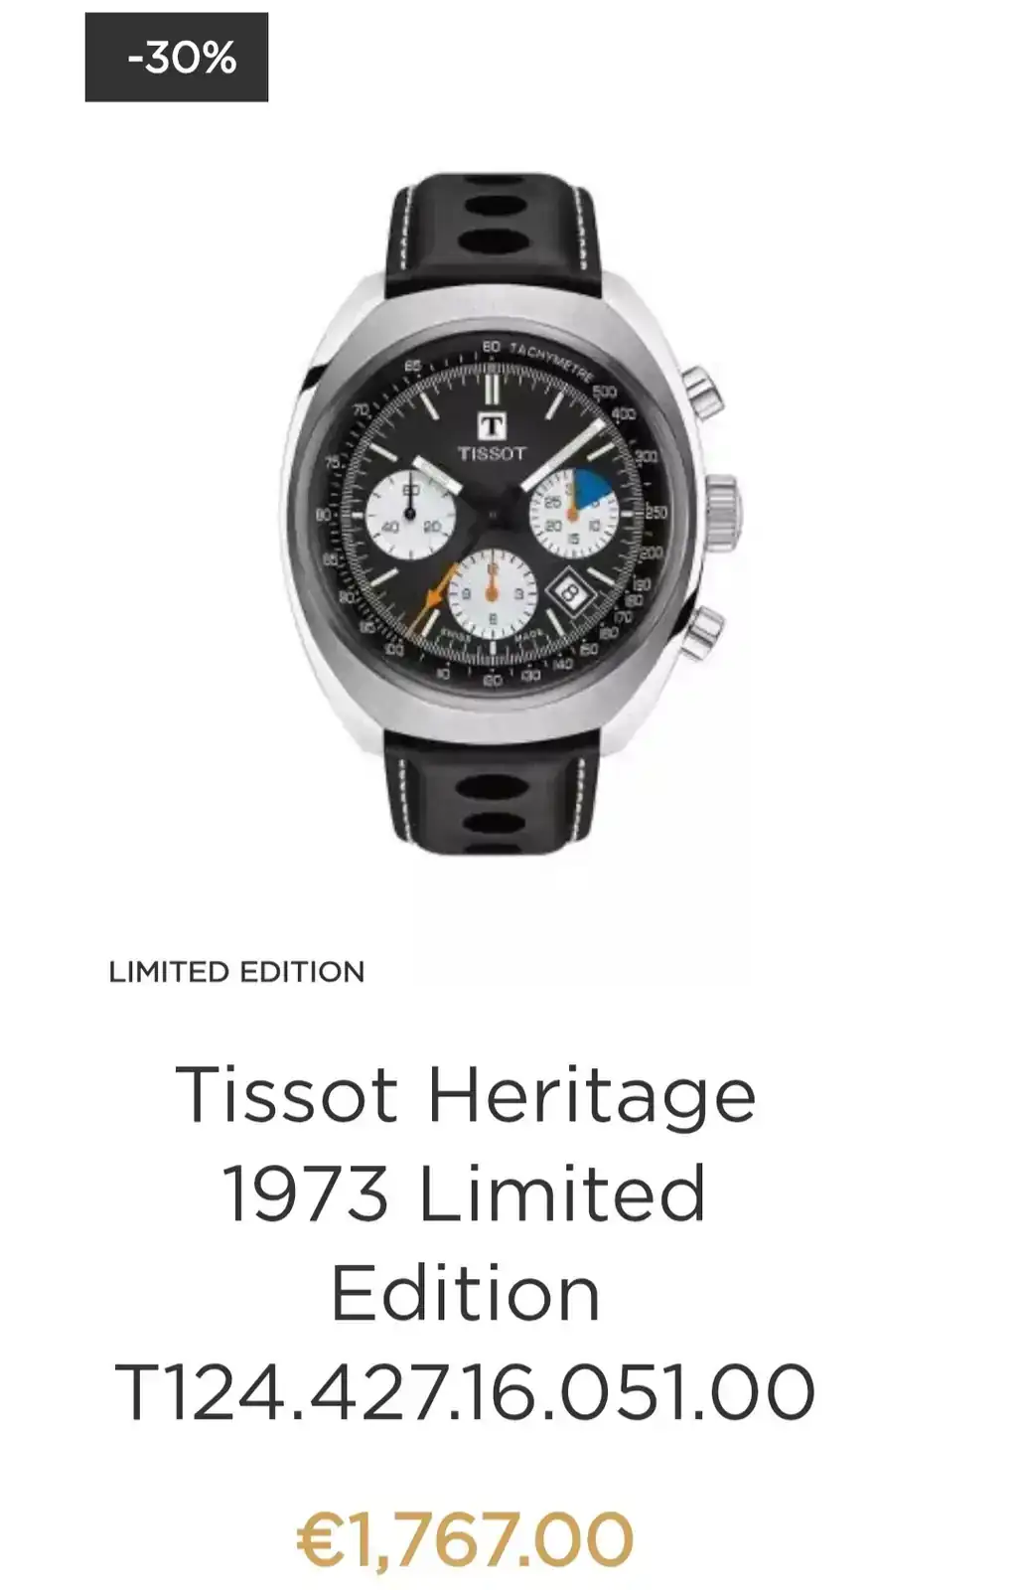Select the LIMITED EDITION label
The width and height of the screenshot is (1021, 1590).
(x=236, y=972)
